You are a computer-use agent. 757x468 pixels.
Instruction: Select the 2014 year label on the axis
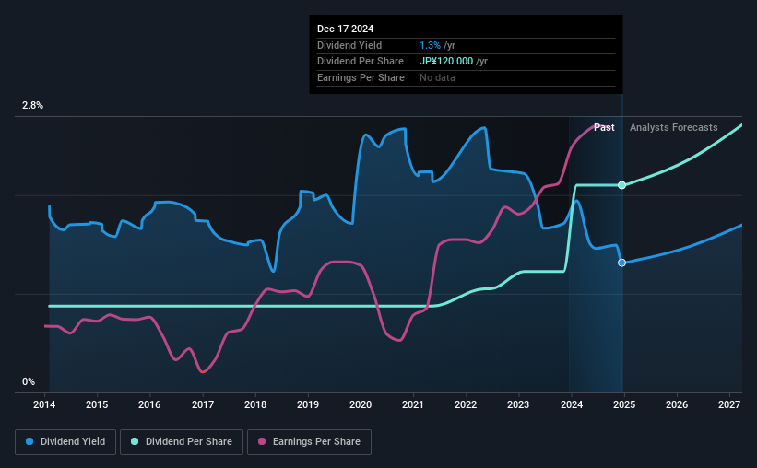tap(44, 404)
